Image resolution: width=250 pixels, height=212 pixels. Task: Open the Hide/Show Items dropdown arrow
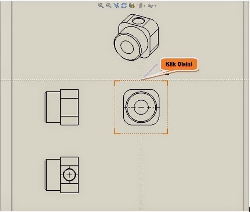[156, 6]
